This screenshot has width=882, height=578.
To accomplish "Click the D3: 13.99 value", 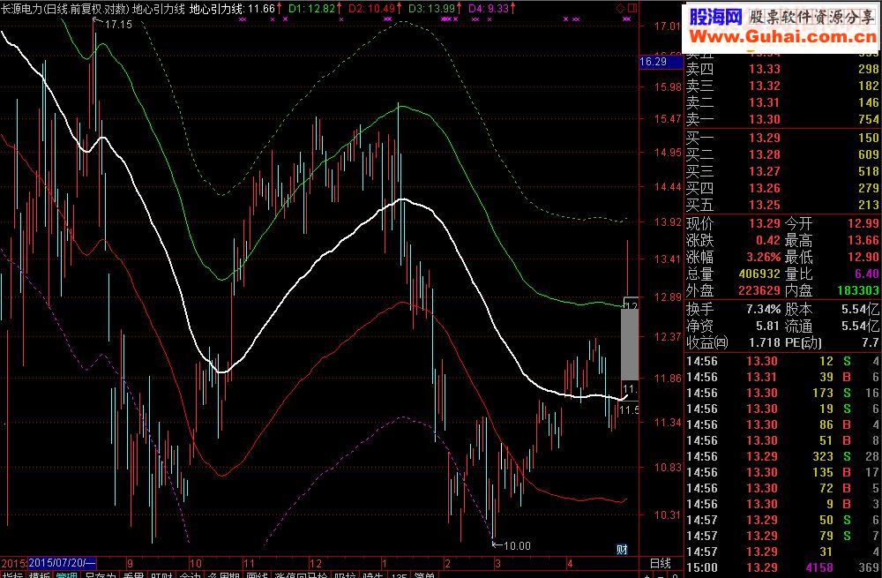I will 431,9.
